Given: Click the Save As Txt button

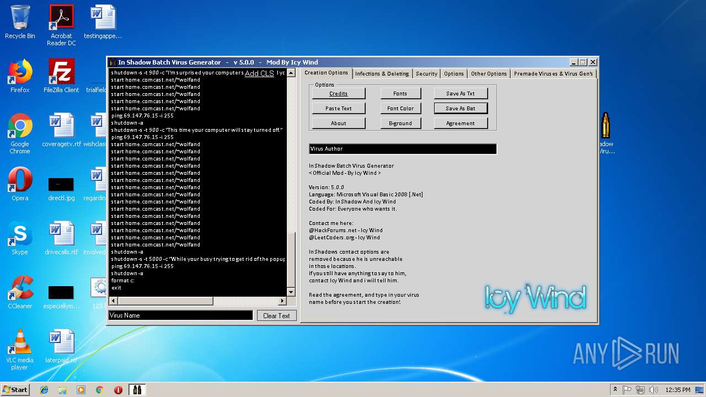Looking at the screenshot, I should (461, 94).
